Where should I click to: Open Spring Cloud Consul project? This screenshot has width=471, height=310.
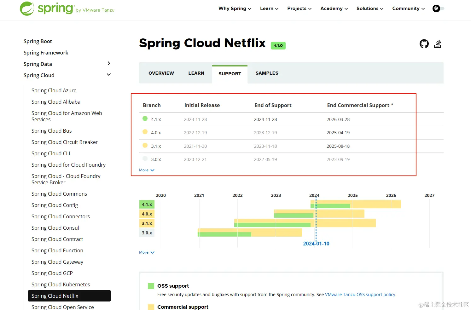click(x=55, y=228)
